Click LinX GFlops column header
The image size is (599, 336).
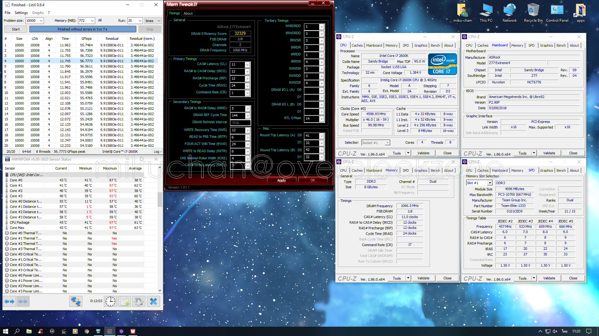point(86,39)
